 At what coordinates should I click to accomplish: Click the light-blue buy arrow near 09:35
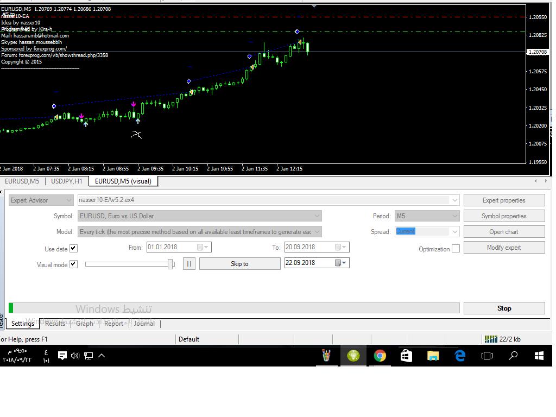pyautogui.click(x=137, y=121)
